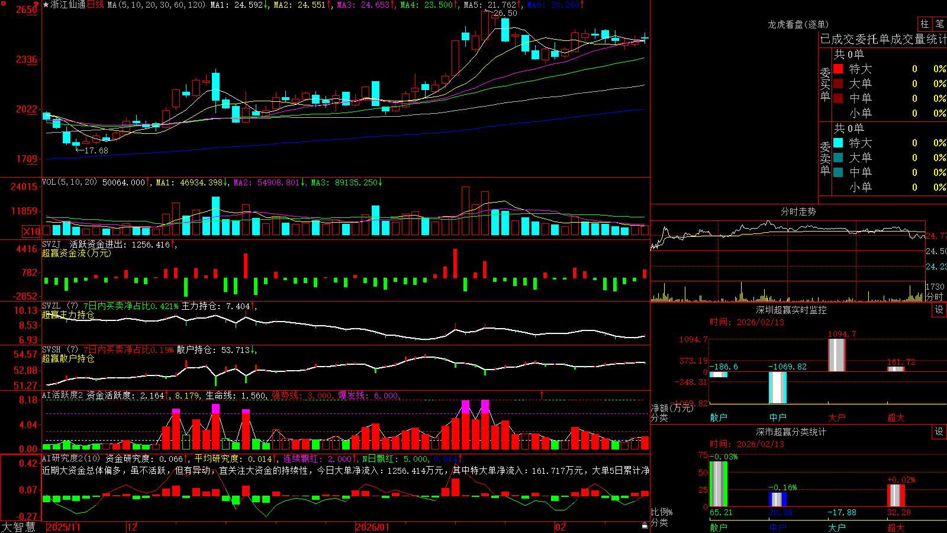Click the star before 浙江仙通

click(46, 5)
